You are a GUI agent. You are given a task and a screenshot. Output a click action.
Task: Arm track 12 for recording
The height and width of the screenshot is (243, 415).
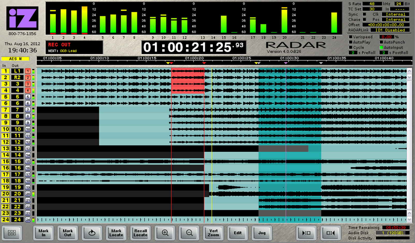pyautogui.click(x=28, y=142)
